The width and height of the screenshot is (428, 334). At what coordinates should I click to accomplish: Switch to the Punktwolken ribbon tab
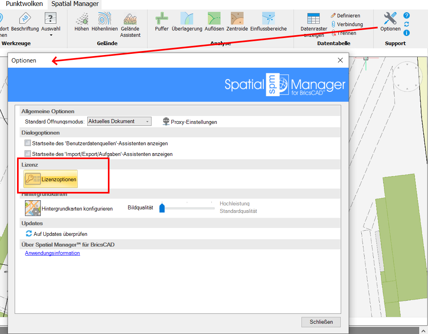tap(24, 4)
